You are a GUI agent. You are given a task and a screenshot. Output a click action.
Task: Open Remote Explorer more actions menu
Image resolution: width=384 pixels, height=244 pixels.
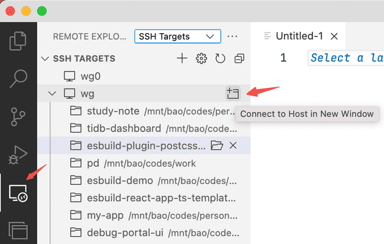(x=232, y=36)
